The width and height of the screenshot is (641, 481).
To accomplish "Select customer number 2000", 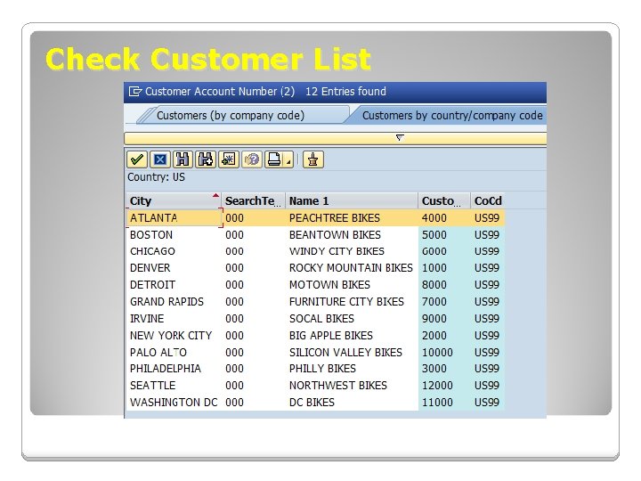I will (434, 336).
